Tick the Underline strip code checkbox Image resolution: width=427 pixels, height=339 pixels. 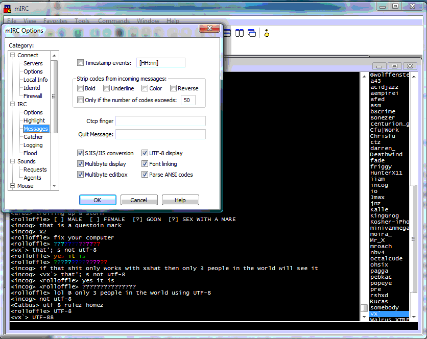pos(106,88)
